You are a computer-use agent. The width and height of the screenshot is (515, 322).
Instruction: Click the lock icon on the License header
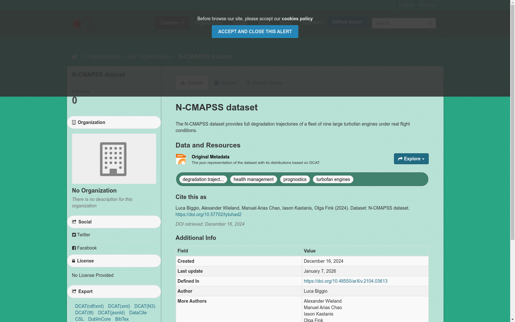74,261
